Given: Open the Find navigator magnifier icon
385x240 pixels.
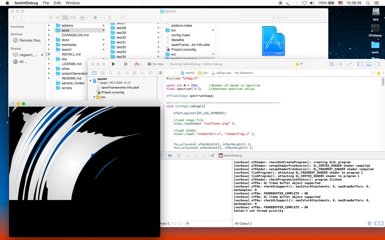Looking at the screenshot, I should pos(110,73).
